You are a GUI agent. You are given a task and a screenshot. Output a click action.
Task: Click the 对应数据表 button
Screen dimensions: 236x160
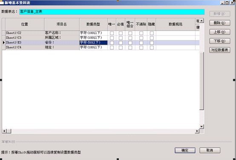click(220, 50)
